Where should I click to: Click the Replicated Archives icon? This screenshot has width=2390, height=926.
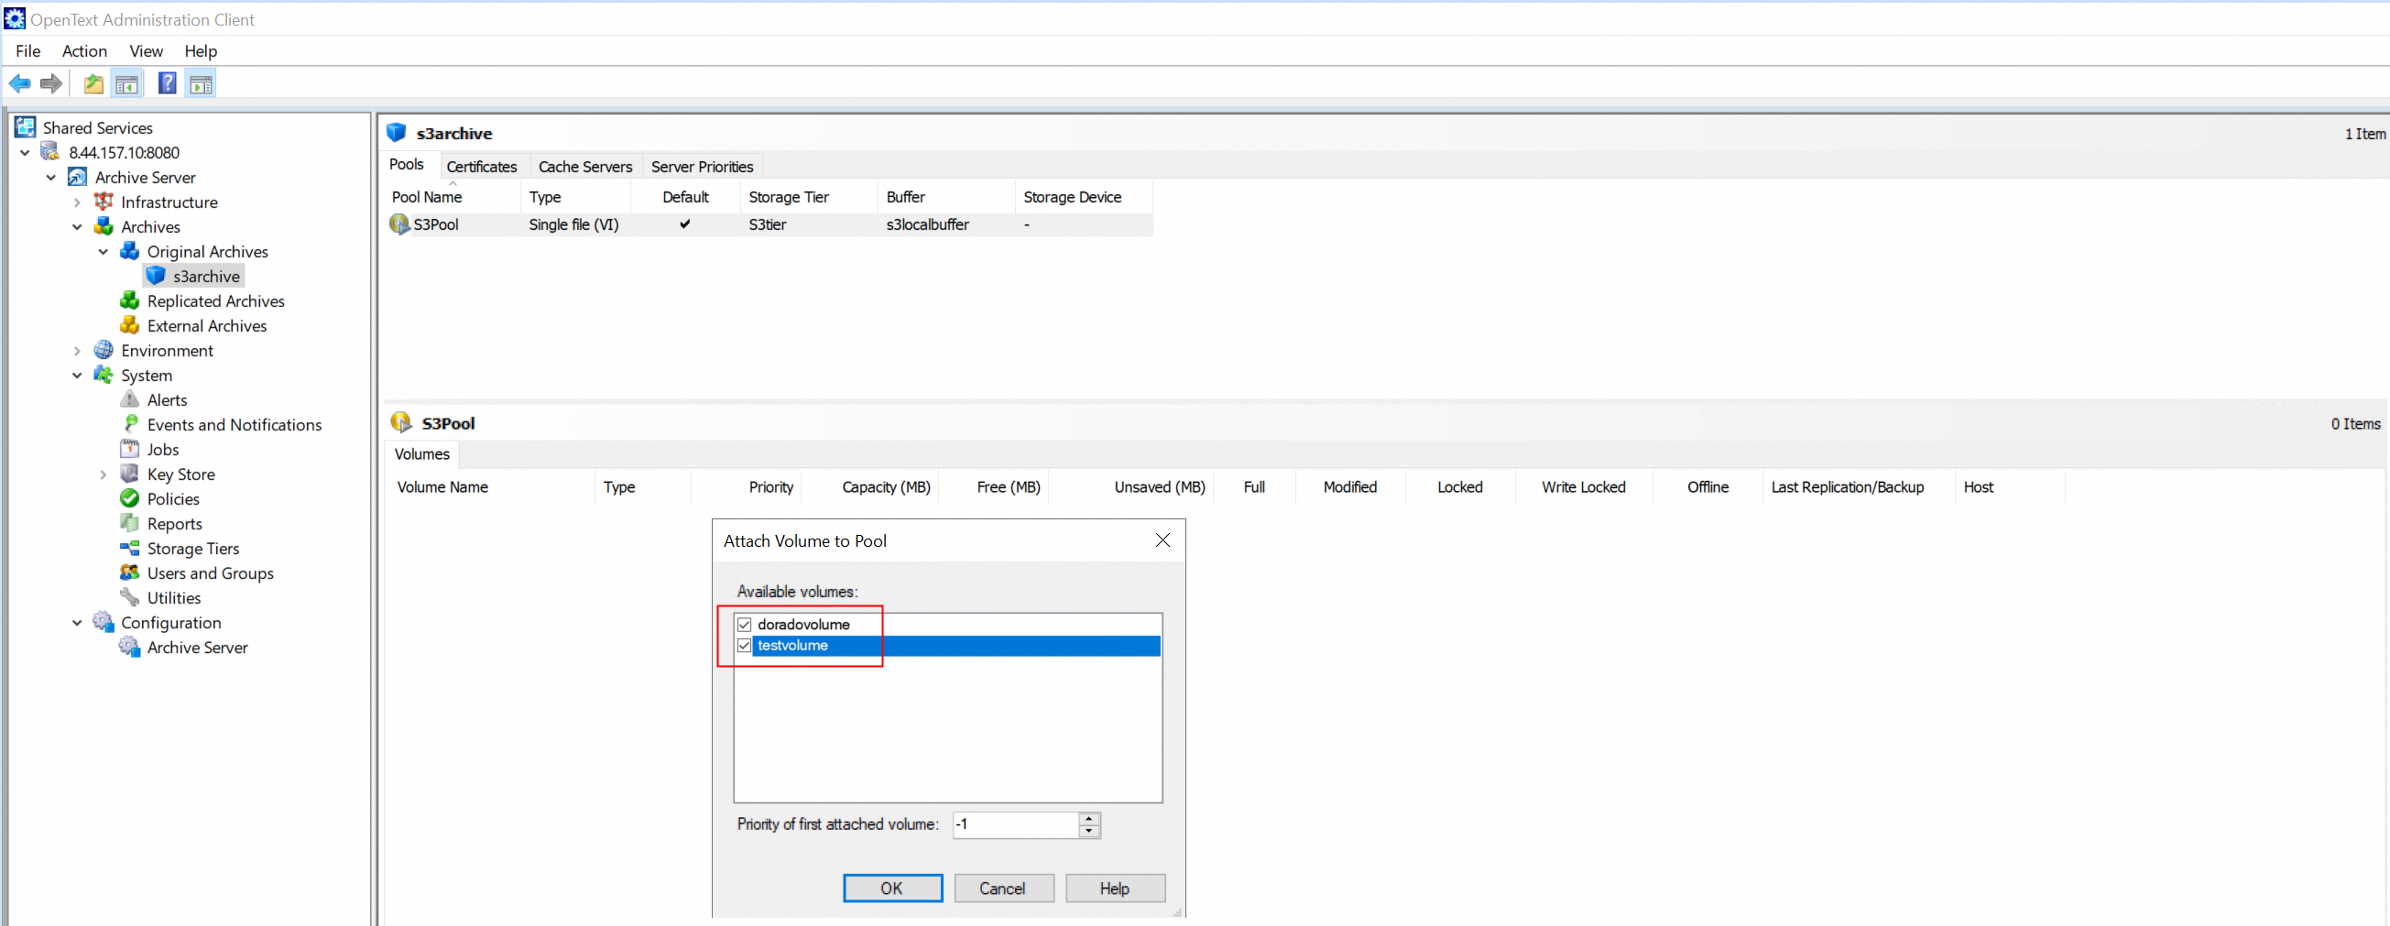[x=130, y=300]
